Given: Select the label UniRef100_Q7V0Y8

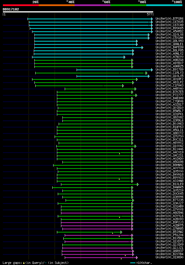Looking at the screenshot, I should pos(169,209).
